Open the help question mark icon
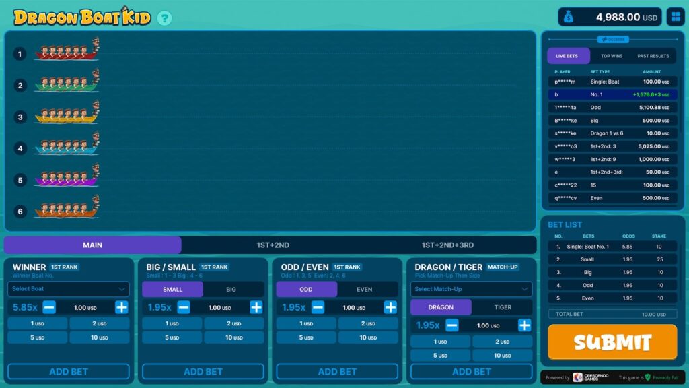This screenshot has height=388, width=689. coord(164,18)
